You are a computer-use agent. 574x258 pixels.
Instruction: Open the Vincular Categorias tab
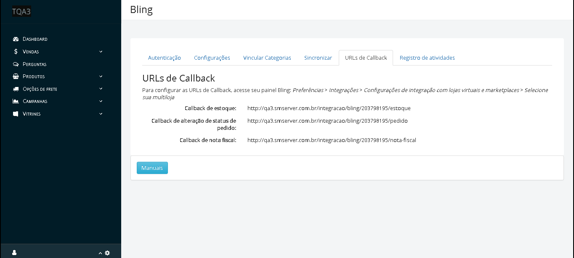(x=267, y=58)
